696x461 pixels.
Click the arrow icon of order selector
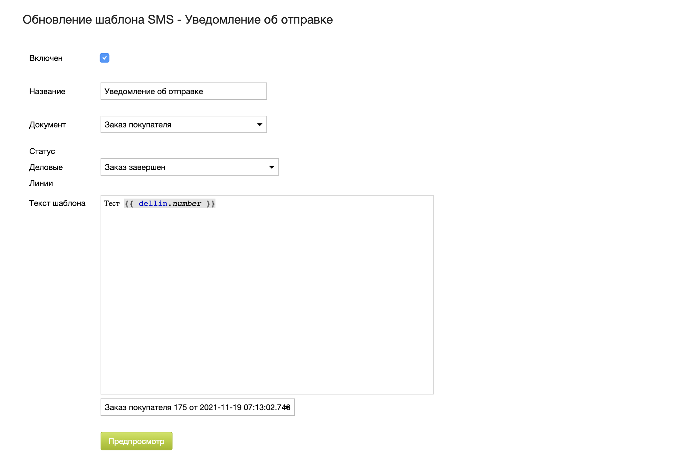coord(287,407)
